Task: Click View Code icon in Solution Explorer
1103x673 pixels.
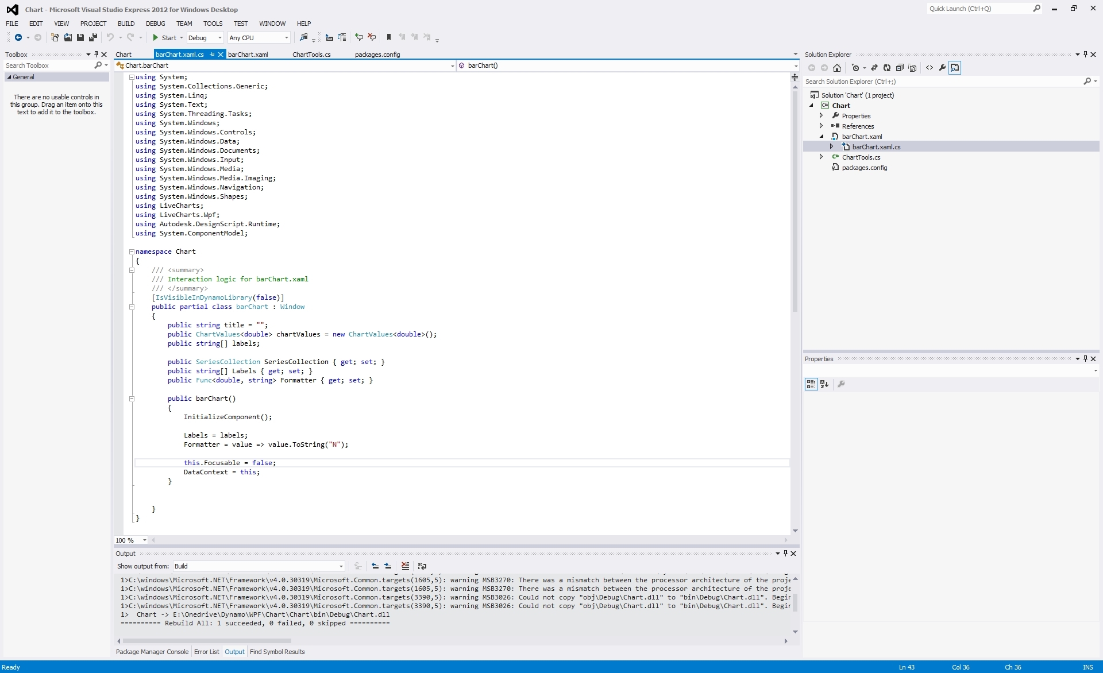Action: click(x=930, y=68)
